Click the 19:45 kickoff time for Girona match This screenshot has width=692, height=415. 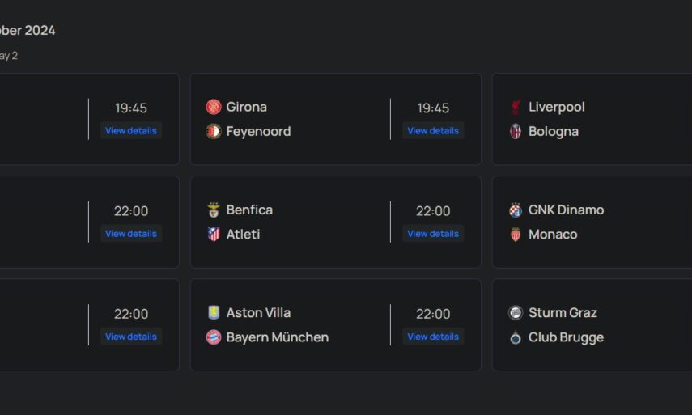[433, 108]
